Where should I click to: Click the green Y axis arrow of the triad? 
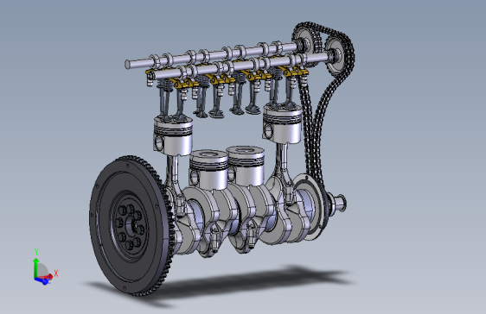pyautogui.click(x=36, y=267)
